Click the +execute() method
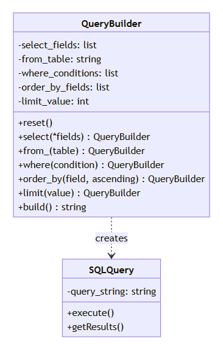223x349 pixels. coord(91,313)
